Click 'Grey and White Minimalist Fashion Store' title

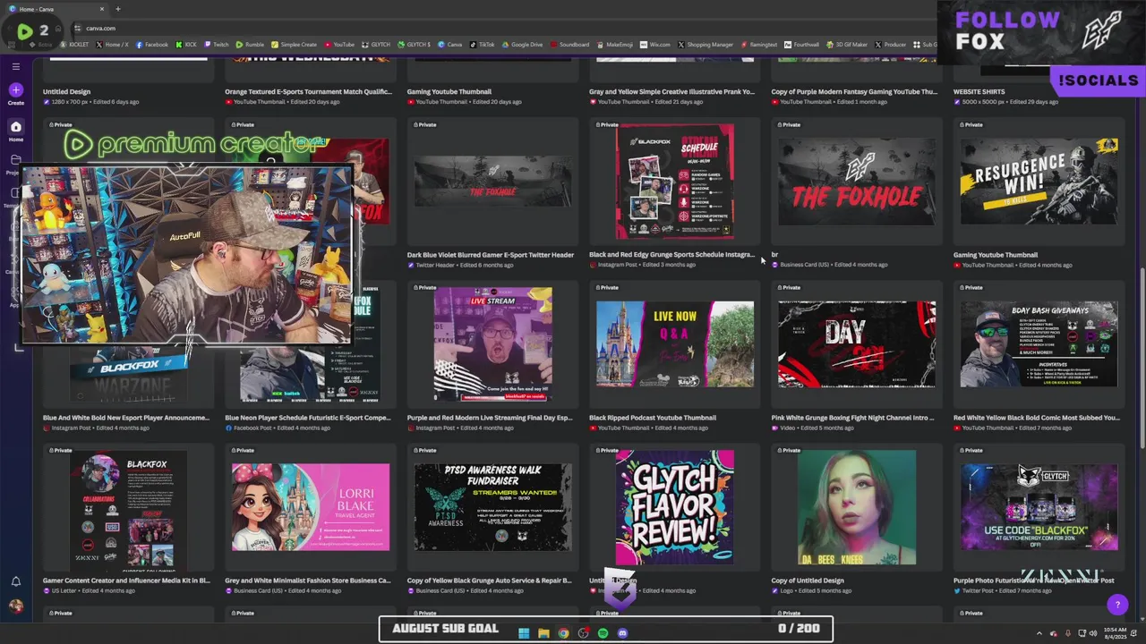pos(308,580)
